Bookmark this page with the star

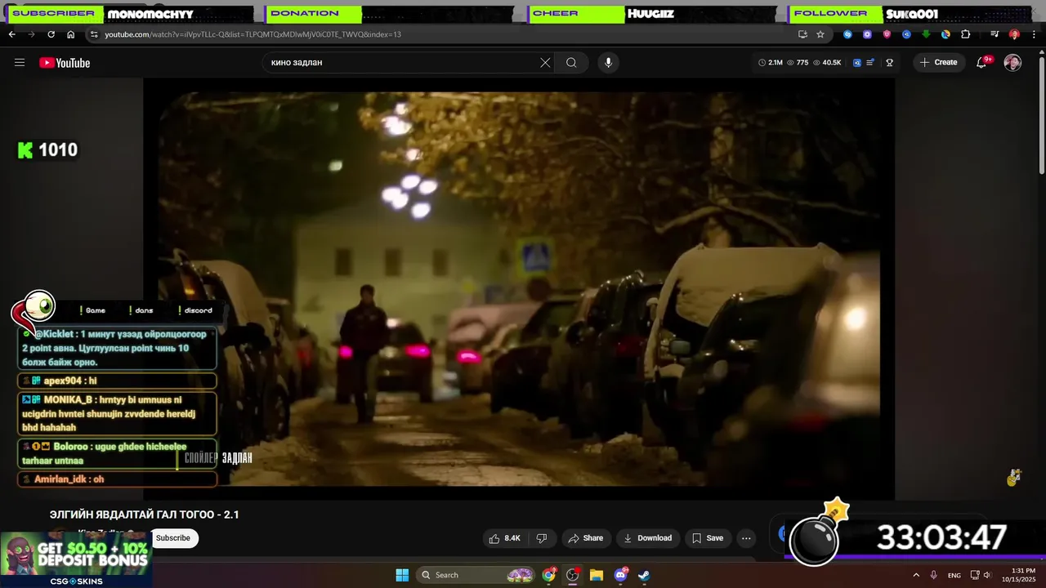[820, 34]
